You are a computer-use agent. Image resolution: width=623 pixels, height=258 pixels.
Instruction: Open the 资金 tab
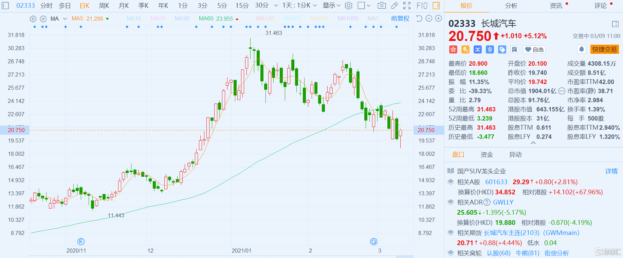487,155
